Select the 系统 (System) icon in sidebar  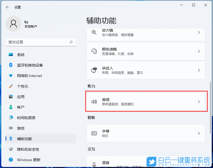[x=11, y=55]
